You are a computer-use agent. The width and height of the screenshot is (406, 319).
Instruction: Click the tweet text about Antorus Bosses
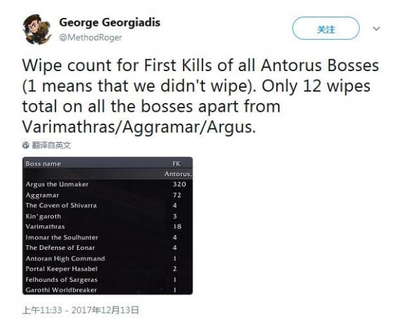point(200,96)
